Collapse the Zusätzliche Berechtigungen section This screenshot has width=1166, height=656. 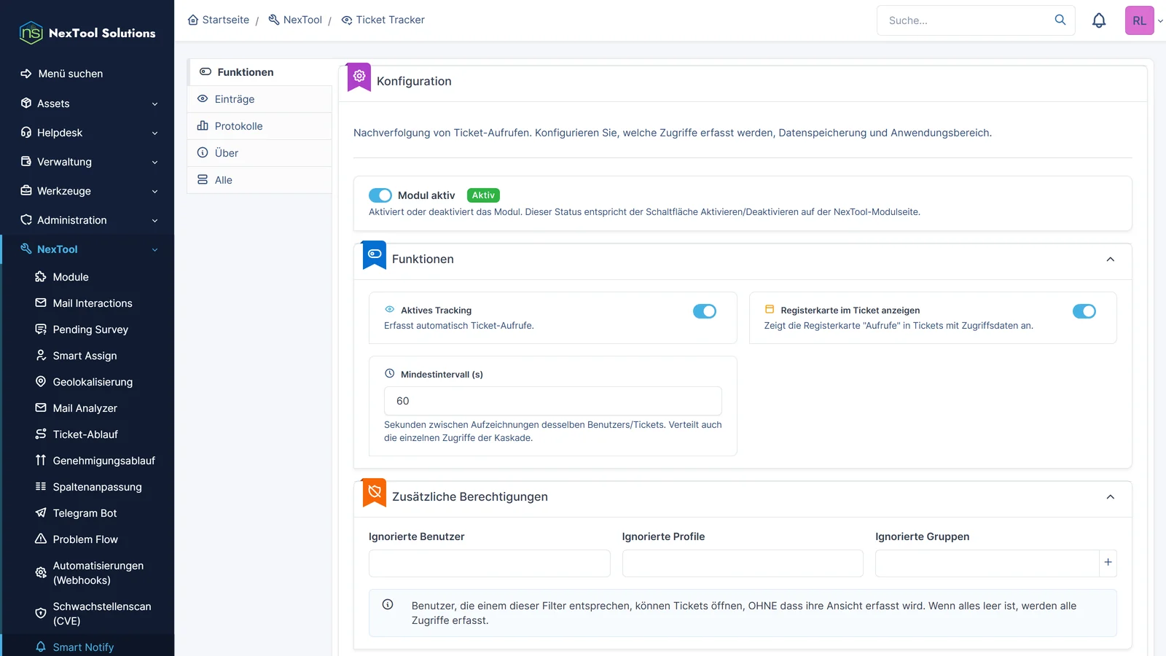1111,497
